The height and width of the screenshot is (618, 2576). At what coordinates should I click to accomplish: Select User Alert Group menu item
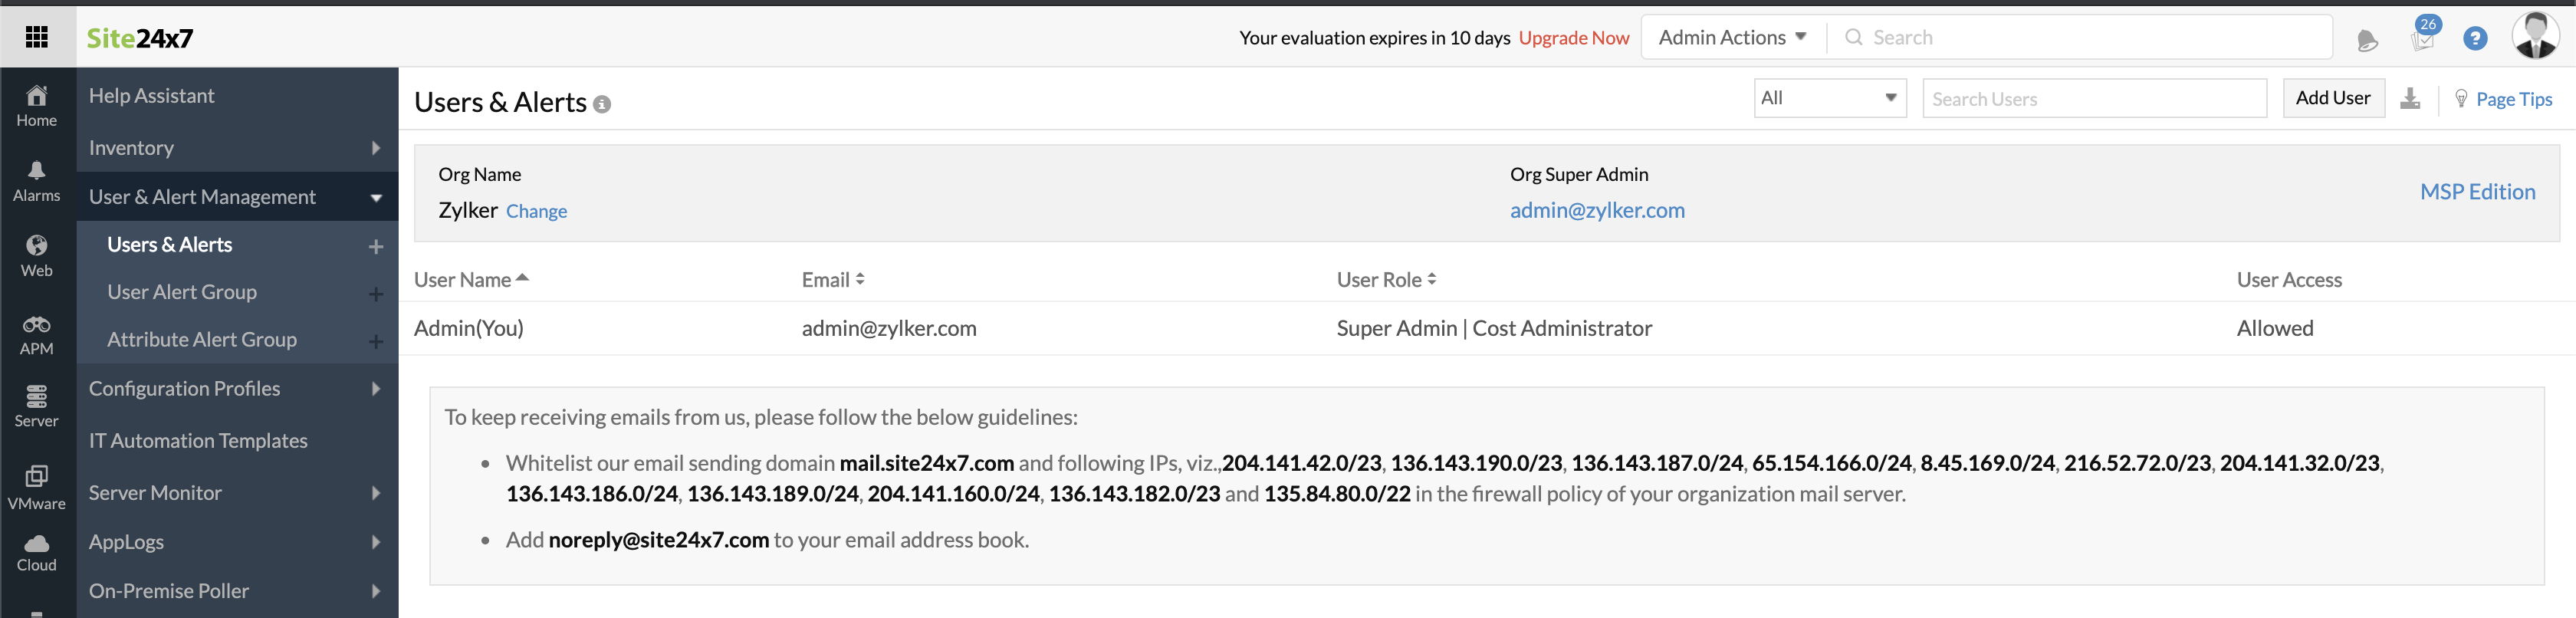182,292
